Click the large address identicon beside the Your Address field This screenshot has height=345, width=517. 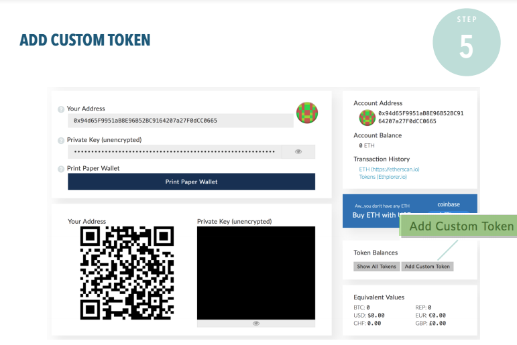point(307,113)
